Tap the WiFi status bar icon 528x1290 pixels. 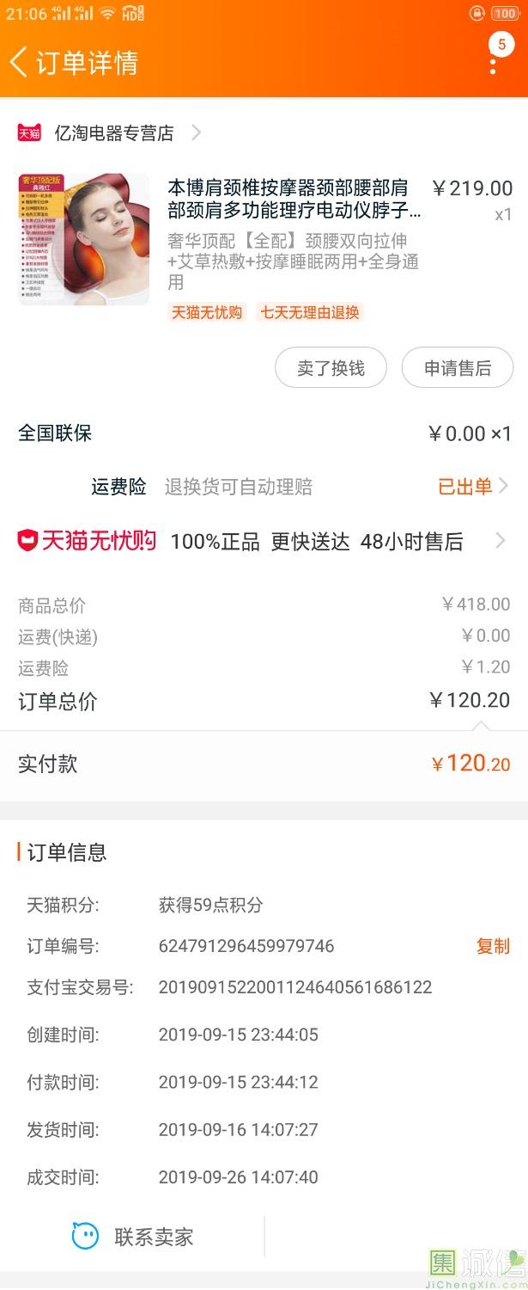[106, 13]
